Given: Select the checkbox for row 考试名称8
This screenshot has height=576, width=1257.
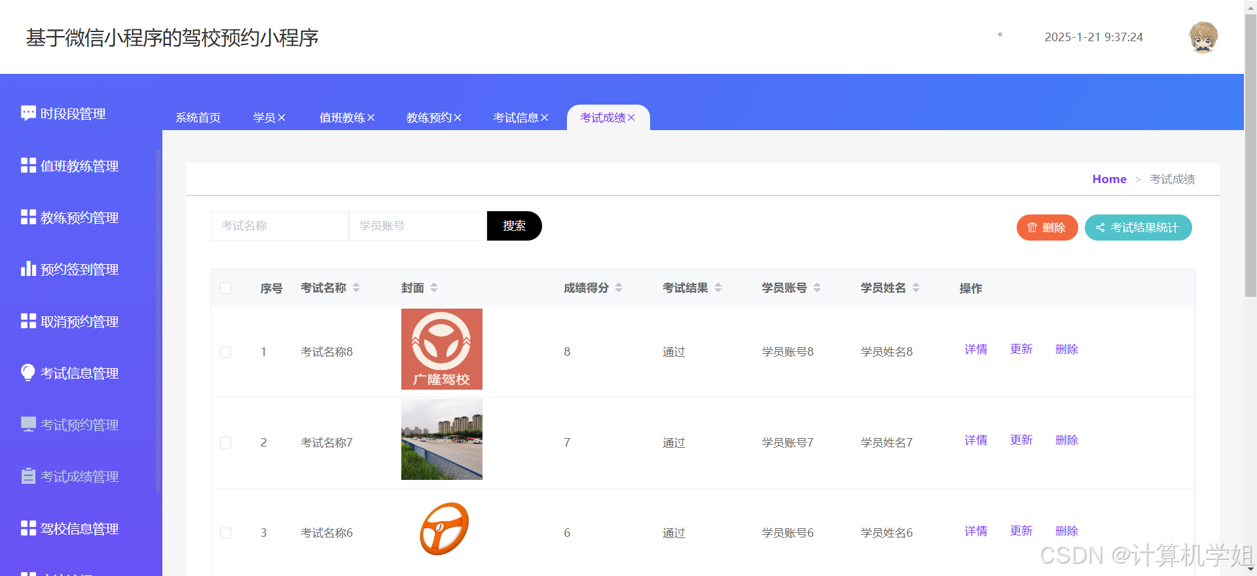Looking at the screenshot, I should (x=226, y=352).
